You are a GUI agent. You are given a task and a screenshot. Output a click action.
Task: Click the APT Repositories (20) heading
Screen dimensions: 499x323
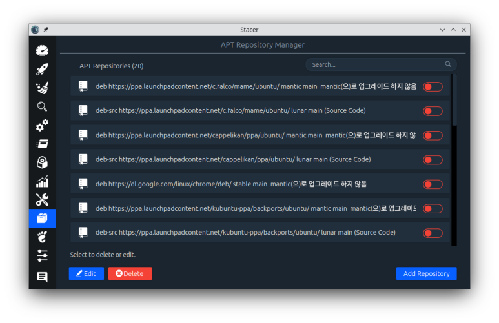pyautogui.click(x=112, y=66)
